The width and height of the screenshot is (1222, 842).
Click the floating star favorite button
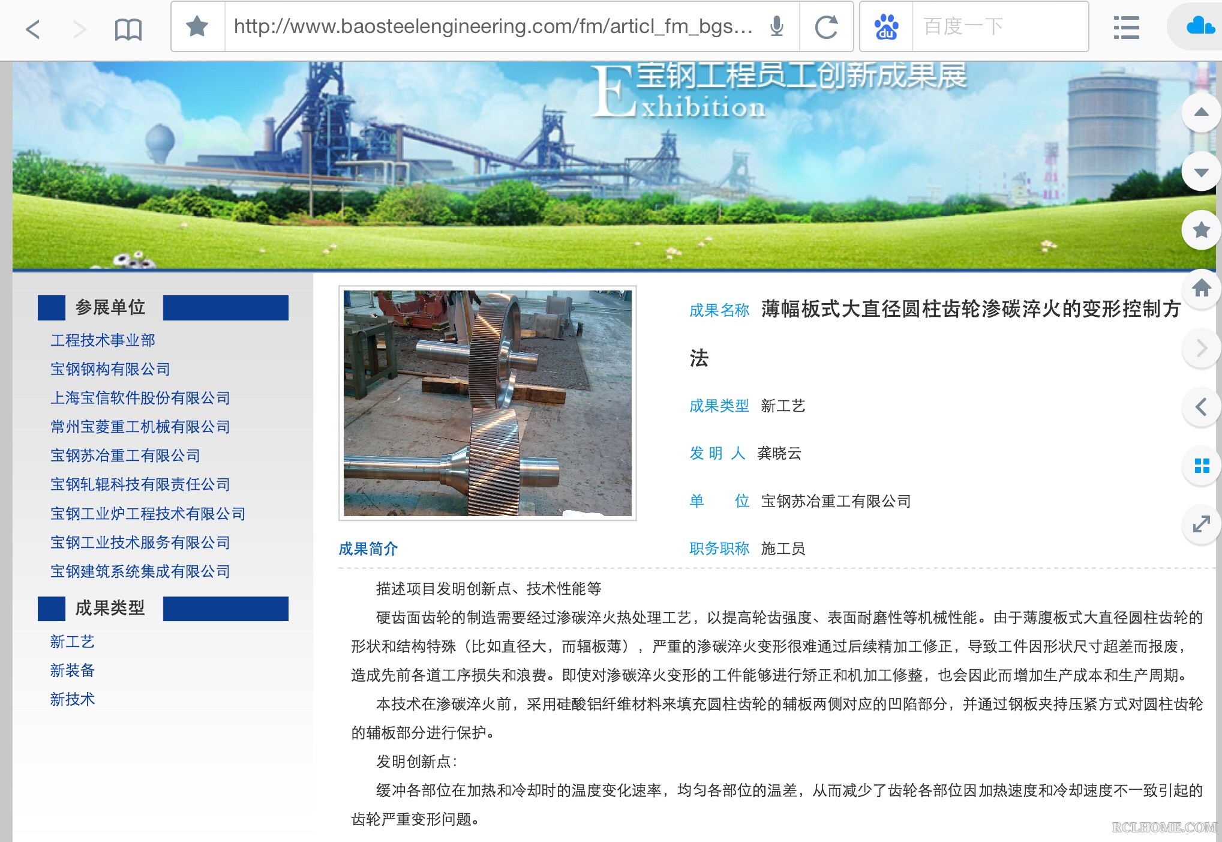coord(1200,230)
